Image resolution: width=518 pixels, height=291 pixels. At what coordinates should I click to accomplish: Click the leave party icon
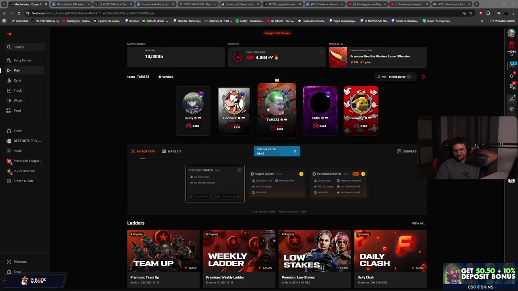click(423, 77)
